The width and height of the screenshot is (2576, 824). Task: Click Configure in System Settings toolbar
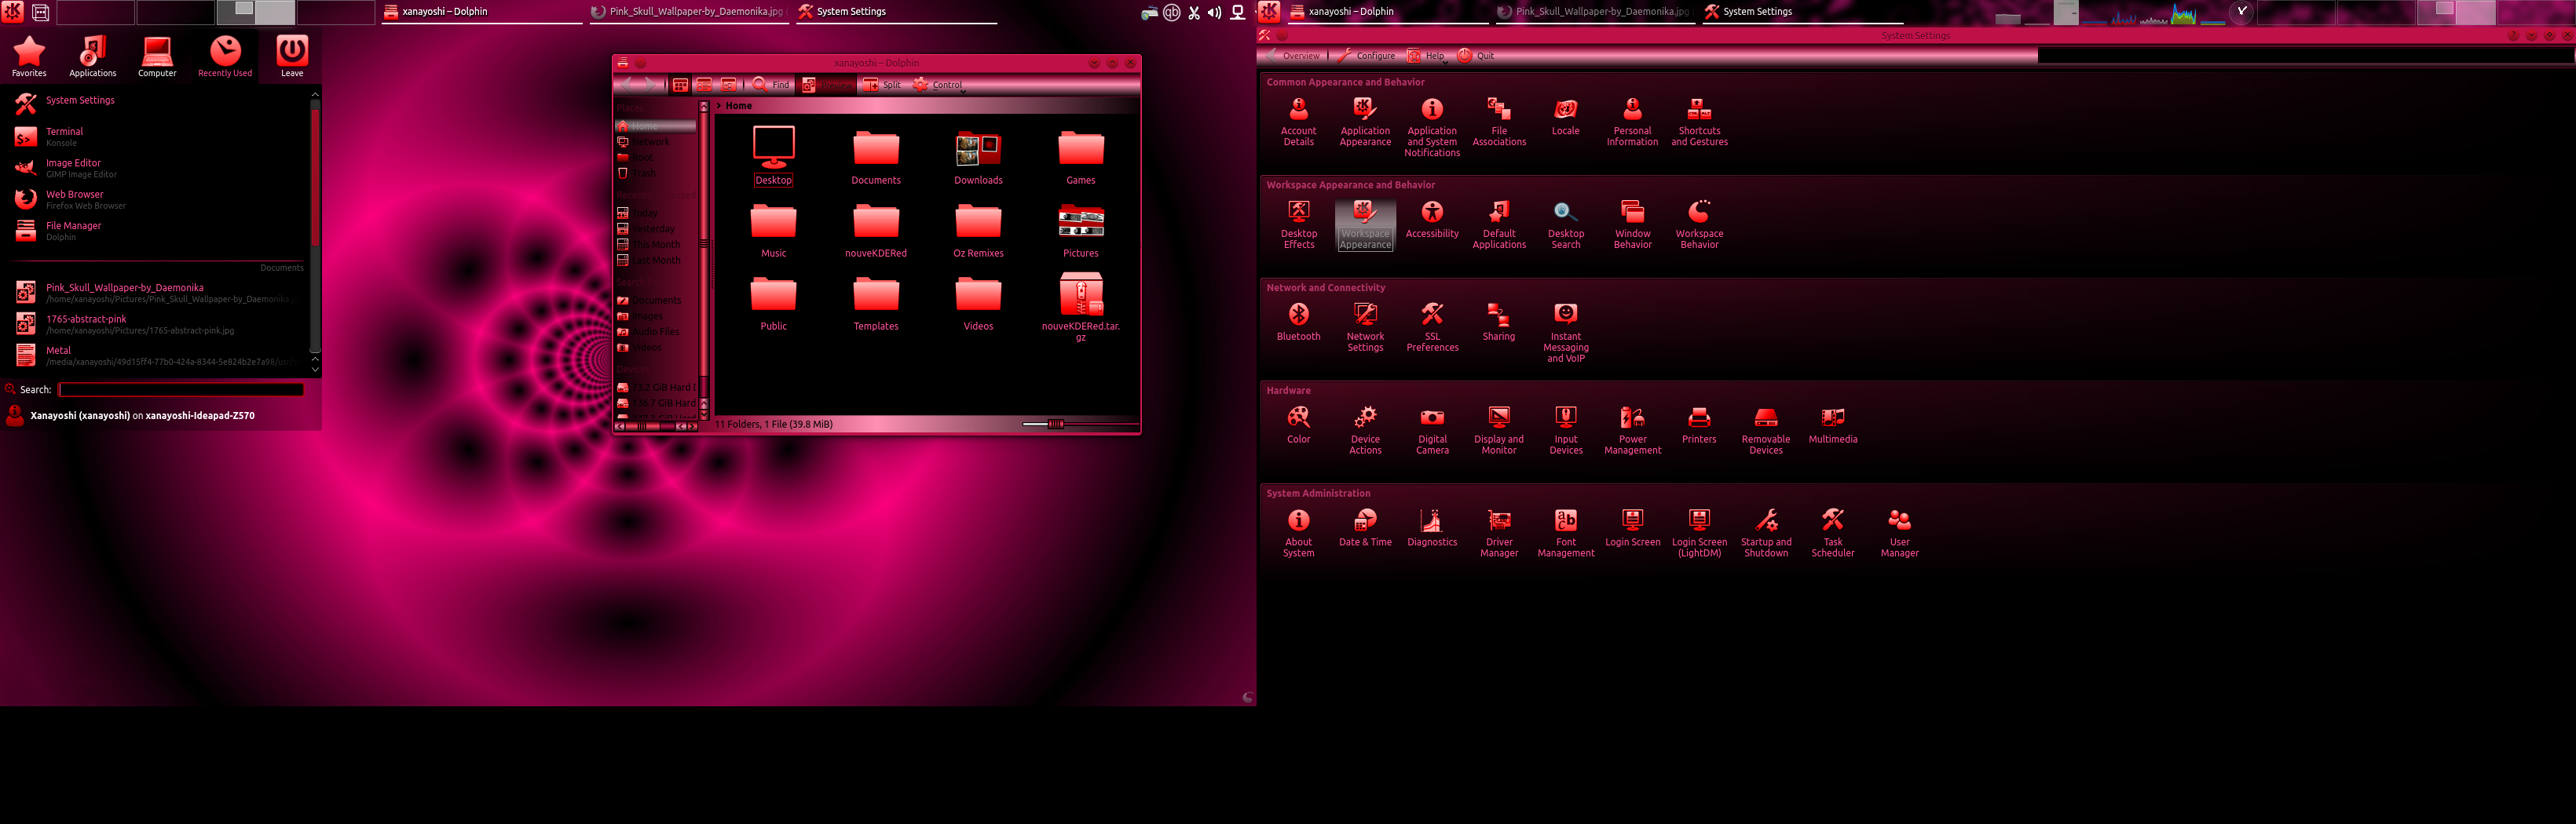(1366, 56)
